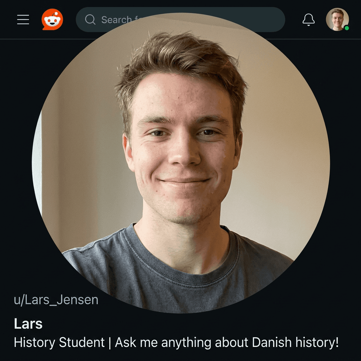Open the notifications bell
Viewport: 361px width, 361px height.
pyautogui.click(x=308, y=20)
